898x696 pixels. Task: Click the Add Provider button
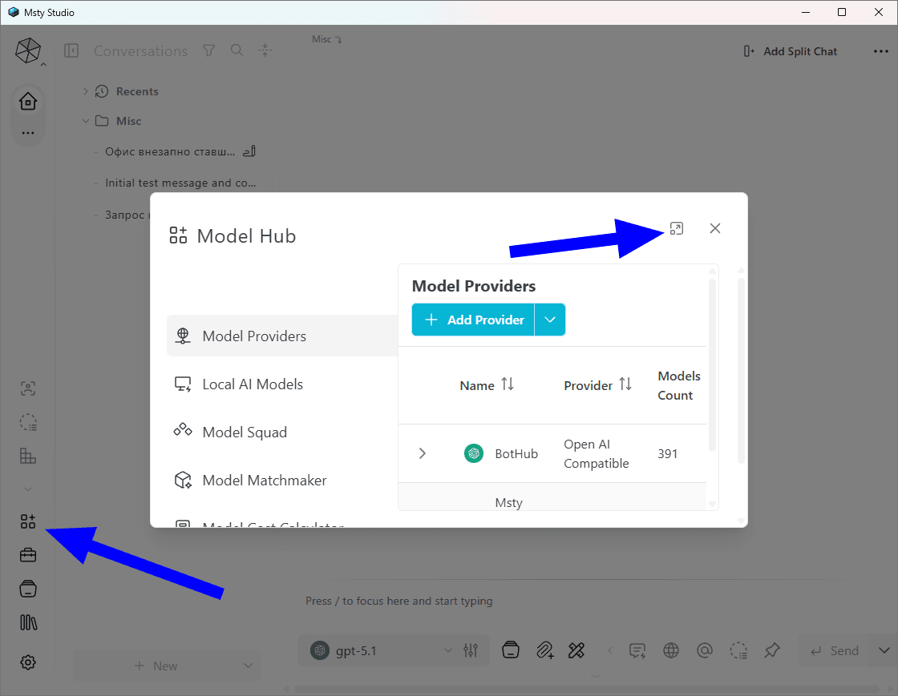coord(474,320)
